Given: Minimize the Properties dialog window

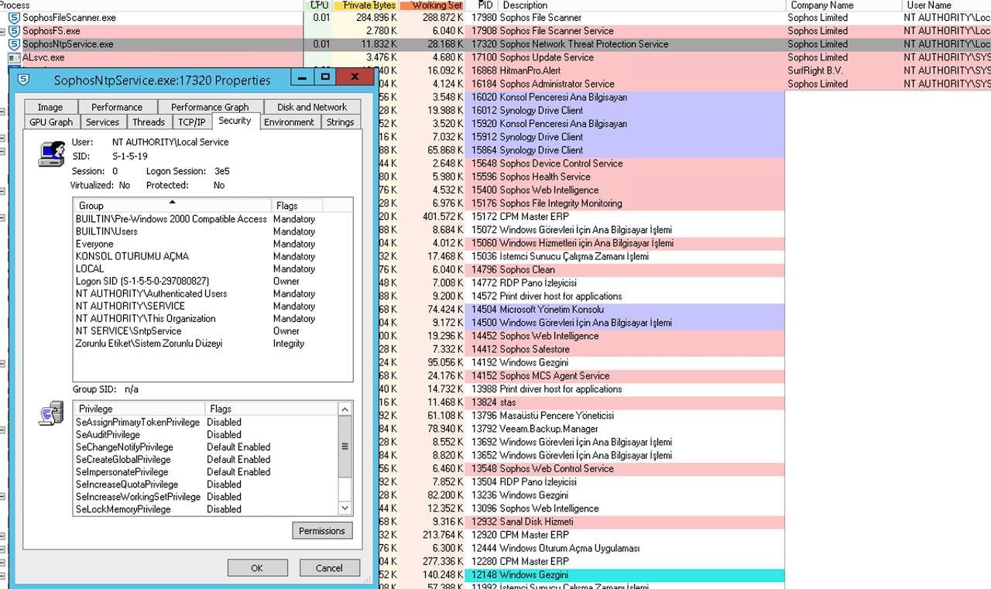Looking at the screenshot, I should [303, 77].
